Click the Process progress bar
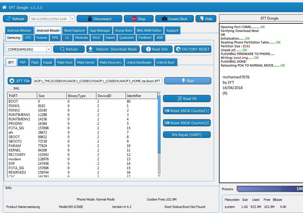This screenshot has width=303, height=213. coord(270,189)
